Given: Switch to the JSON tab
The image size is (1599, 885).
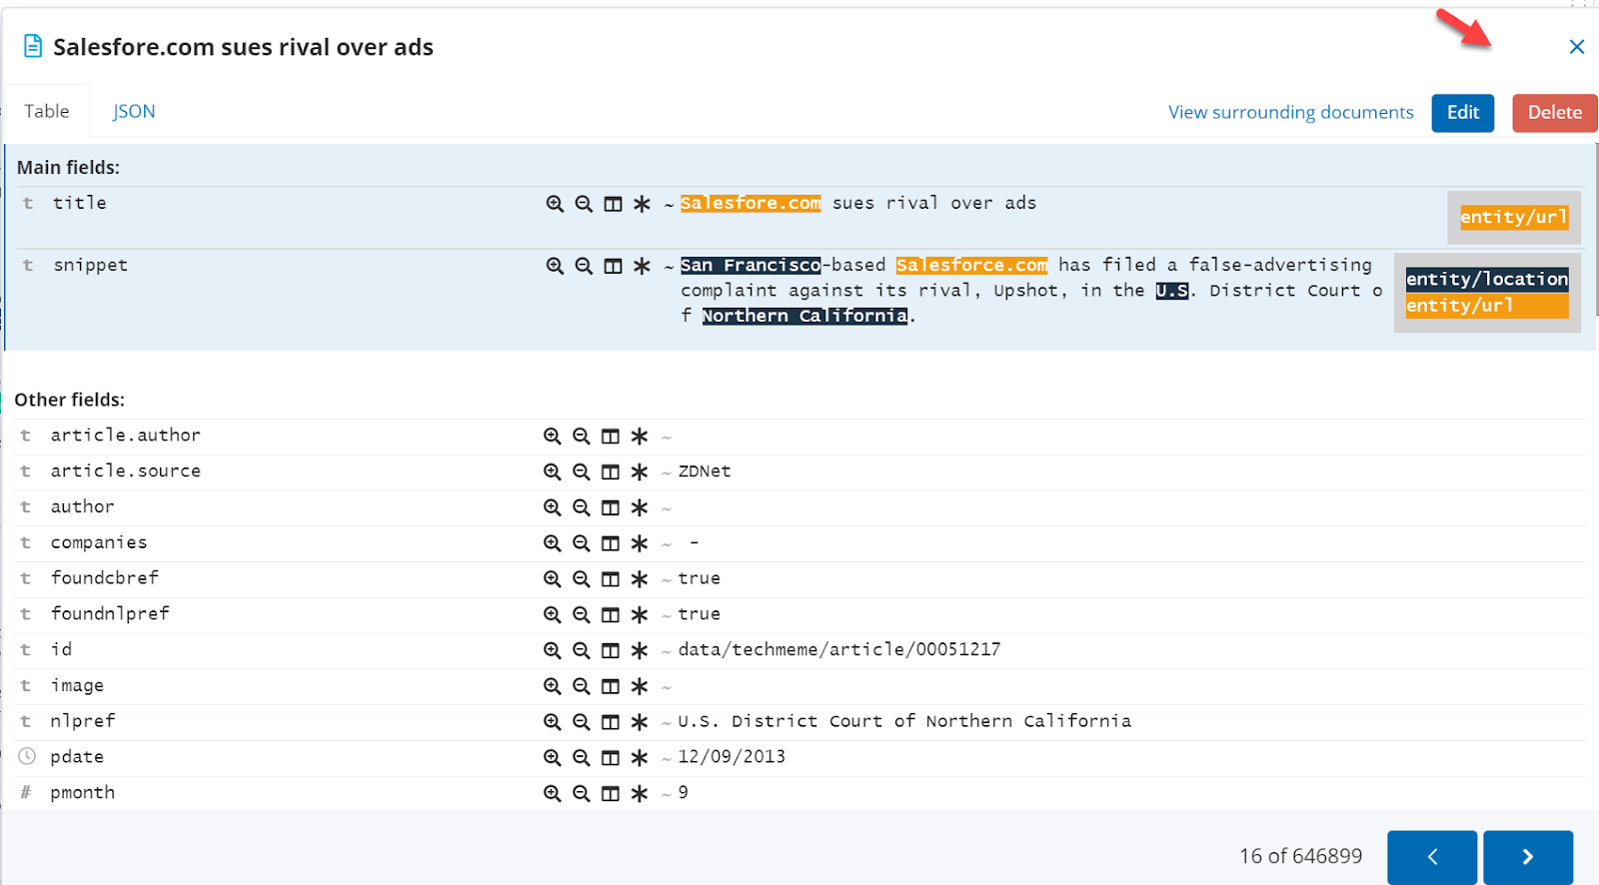Looking at the screenshot, I should (x=134, y=111).
